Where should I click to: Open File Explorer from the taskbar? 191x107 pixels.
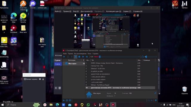click(x=51, y=105)
